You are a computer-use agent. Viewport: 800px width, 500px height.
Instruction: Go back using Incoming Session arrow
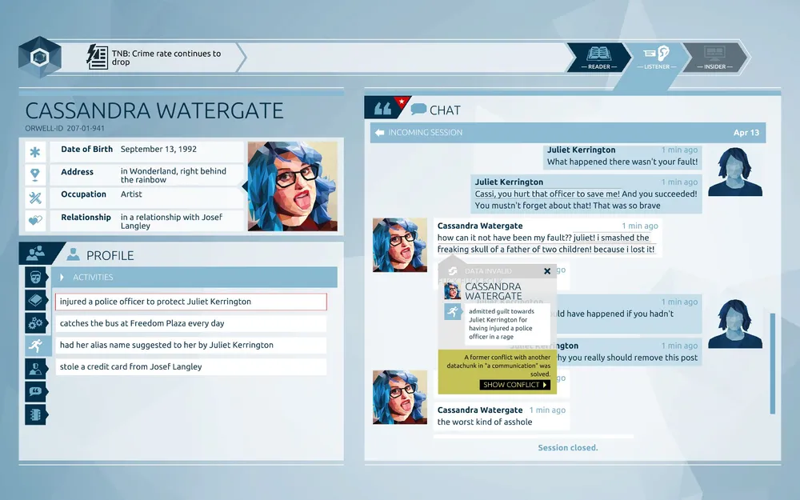(x=379, y=133)
